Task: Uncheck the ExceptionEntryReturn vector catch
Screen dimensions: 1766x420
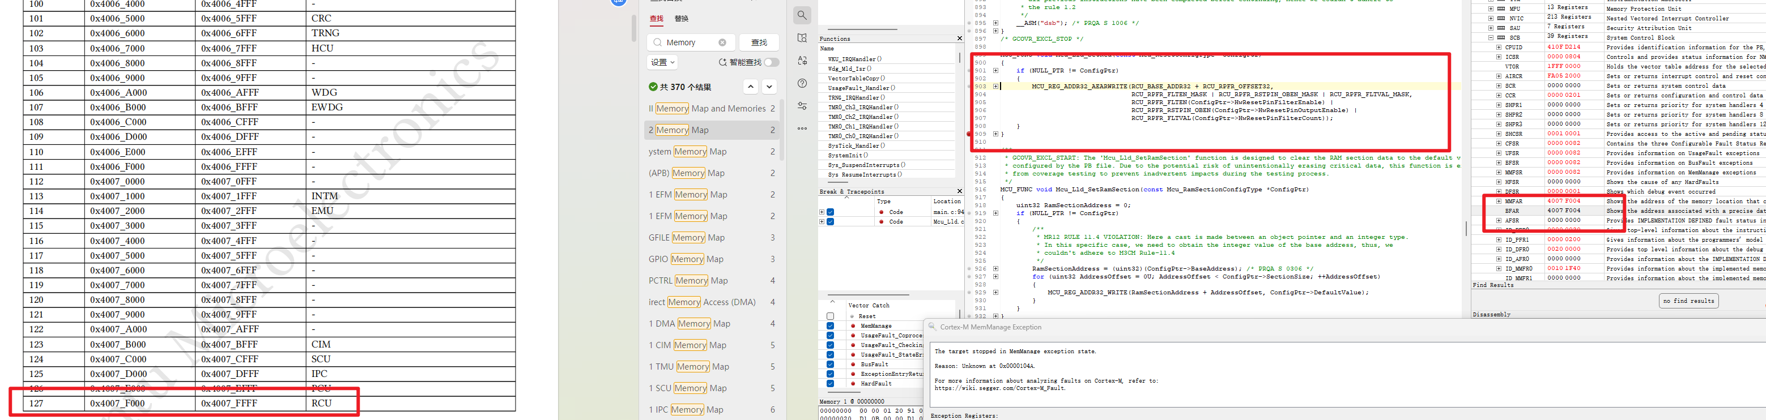Action: pyautogui.click(x=830, y=374)
